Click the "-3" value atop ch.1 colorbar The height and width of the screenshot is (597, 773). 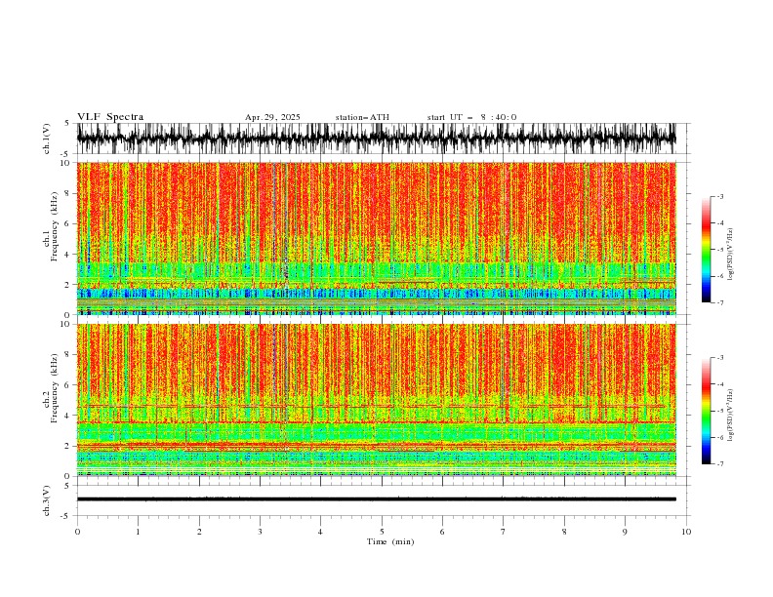(x=720, y=196)
